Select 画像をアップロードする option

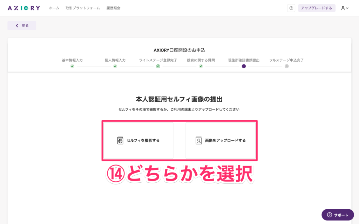pyautogui.click(x=221, y=140)
